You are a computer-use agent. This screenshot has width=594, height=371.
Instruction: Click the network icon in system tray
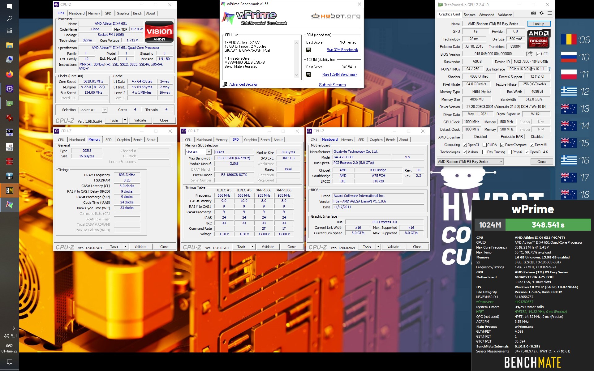tap(14, 336)
